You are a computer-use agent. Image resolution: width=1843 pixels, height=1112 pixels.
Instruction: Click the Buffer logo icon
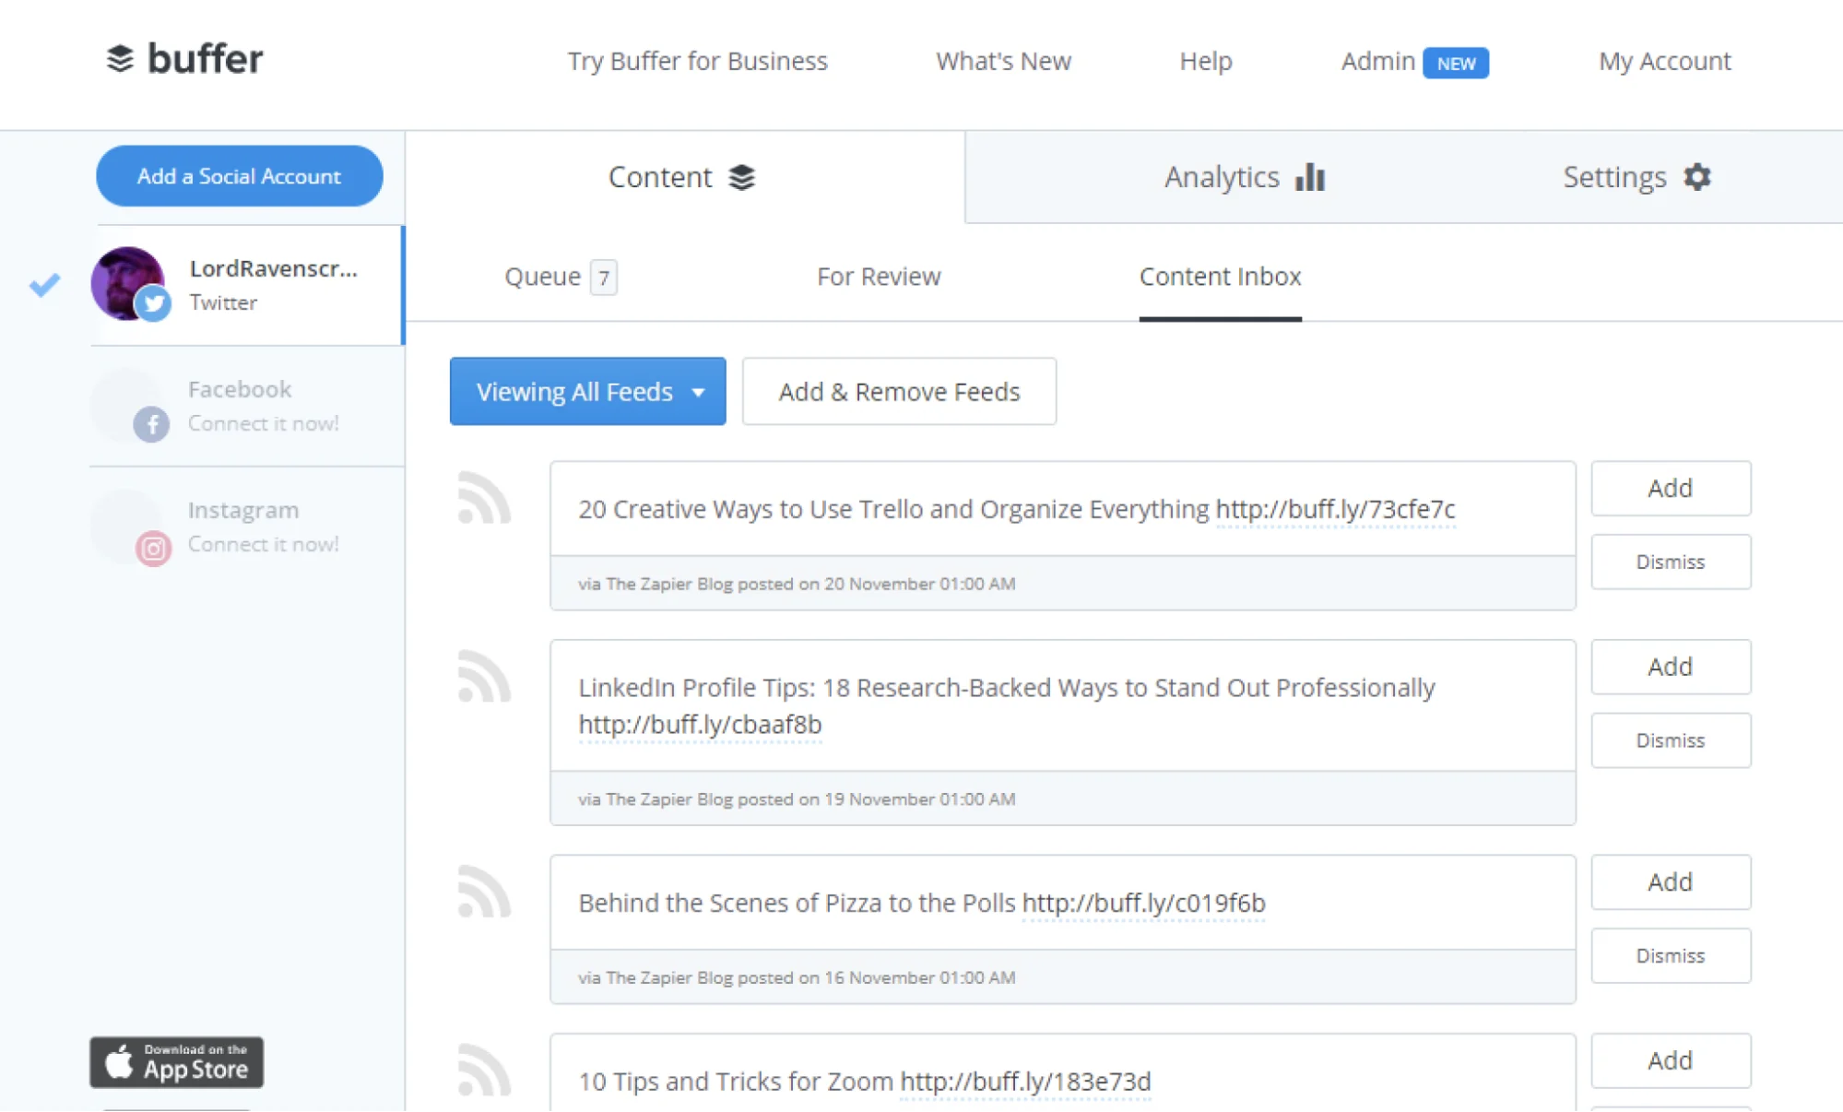click(122, 59)
